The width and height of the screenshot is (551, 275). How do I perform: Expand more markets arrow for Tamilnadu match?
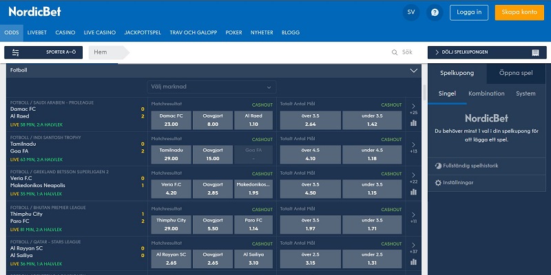point(413,145)
